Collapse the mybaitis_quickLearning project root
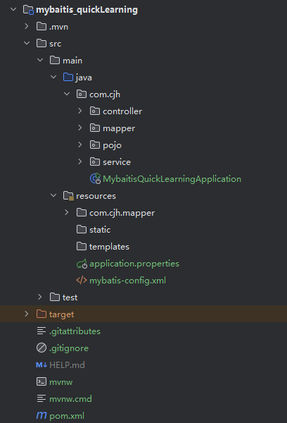 13,9
